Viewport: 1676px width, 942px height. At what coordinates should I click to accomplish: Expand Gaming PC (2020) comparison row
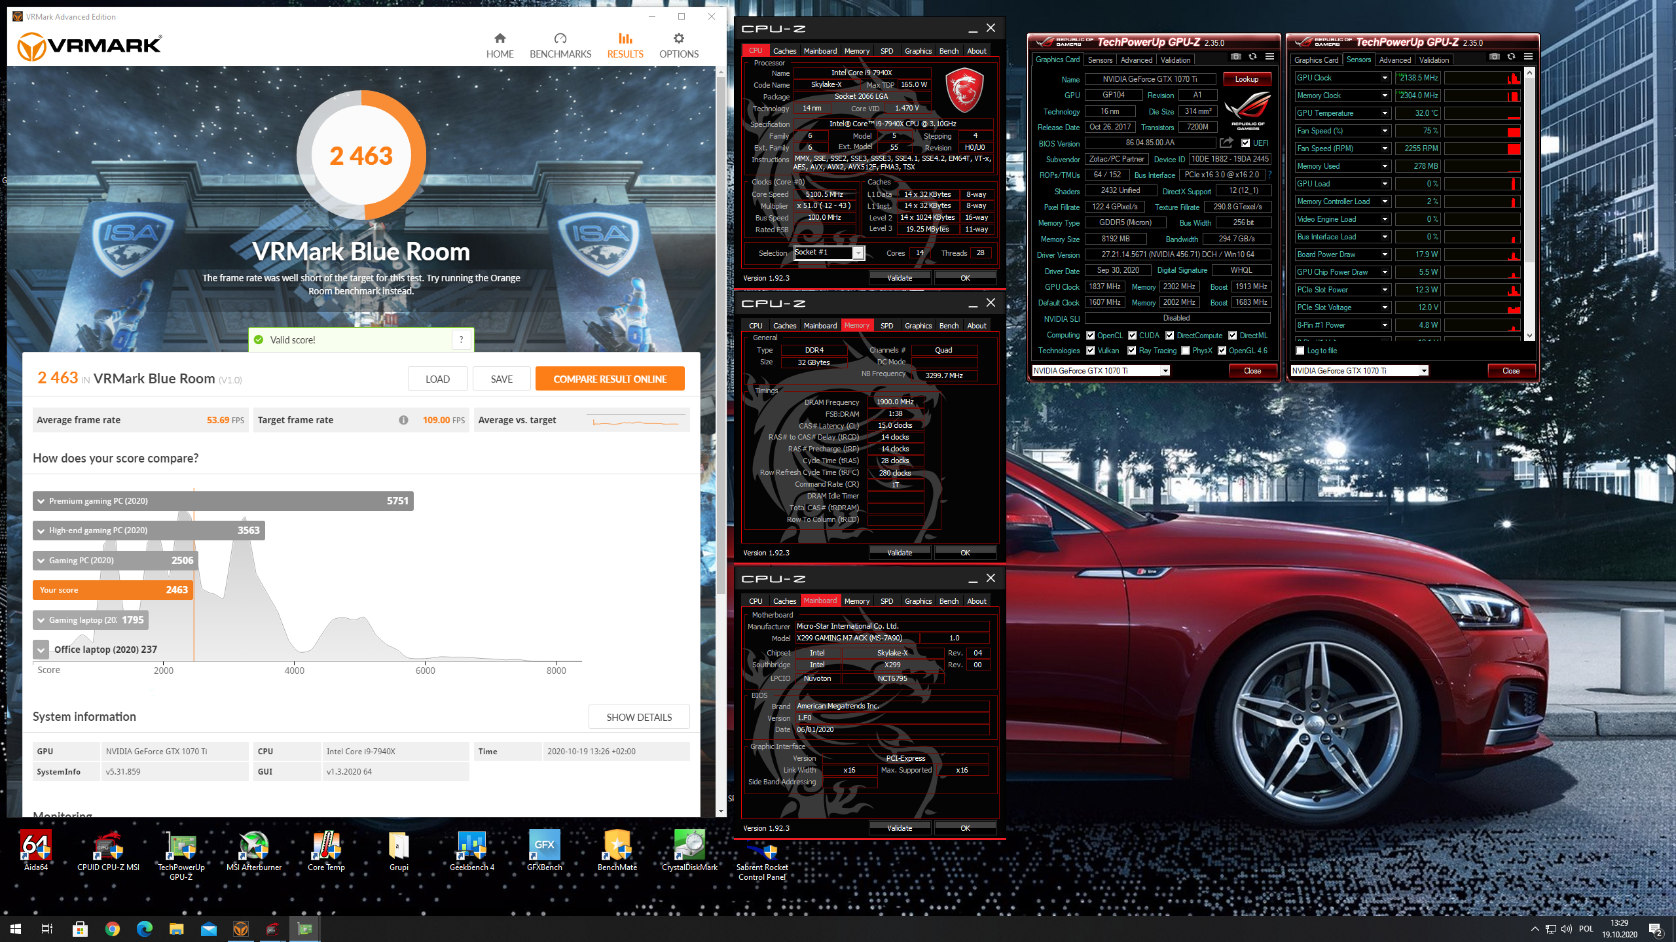point(115,560)
